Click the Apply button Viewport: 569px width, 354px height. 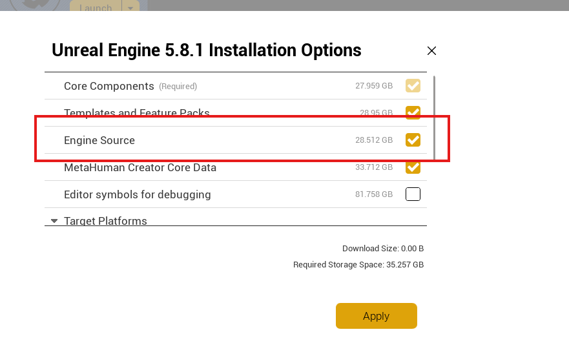377,316
